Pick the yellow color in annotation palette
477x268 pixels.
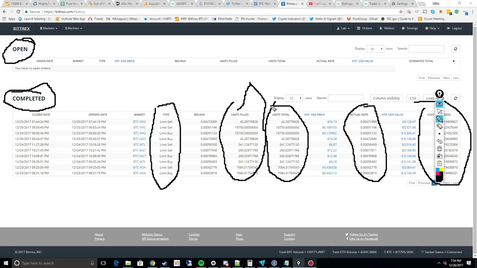[x=441, y=170]
